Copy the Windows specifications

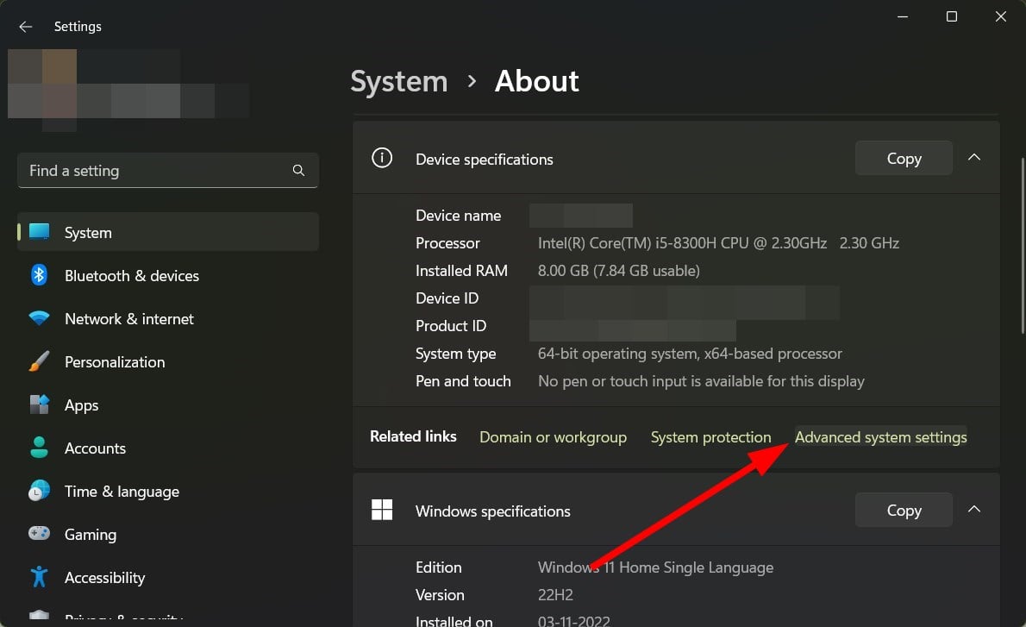904,510
